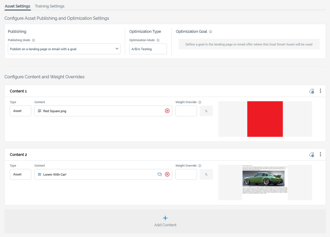The width and height of the screenshot is (330, 237).
Task: Click the info icon beside Optimization Goal
Action: [211, 32]
